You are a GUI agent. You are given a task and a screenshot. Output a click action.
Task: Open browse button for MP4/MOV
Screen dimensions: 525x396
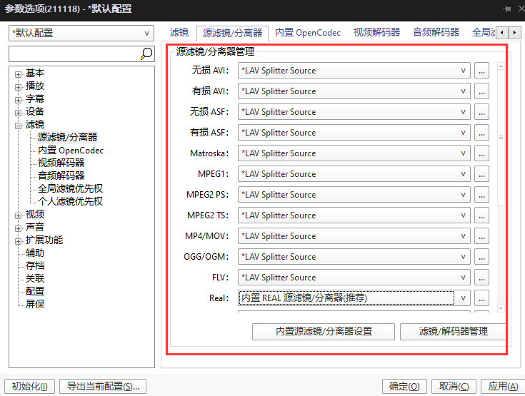pos(482,236)
